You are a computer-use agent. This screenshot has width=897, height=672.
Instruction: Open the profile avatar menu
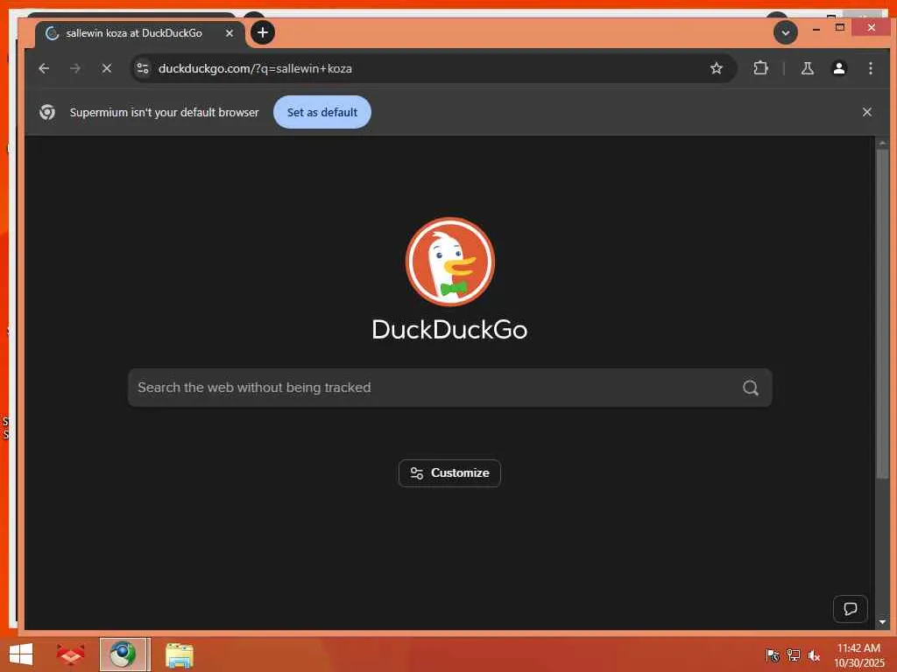(x=838, y=68)
